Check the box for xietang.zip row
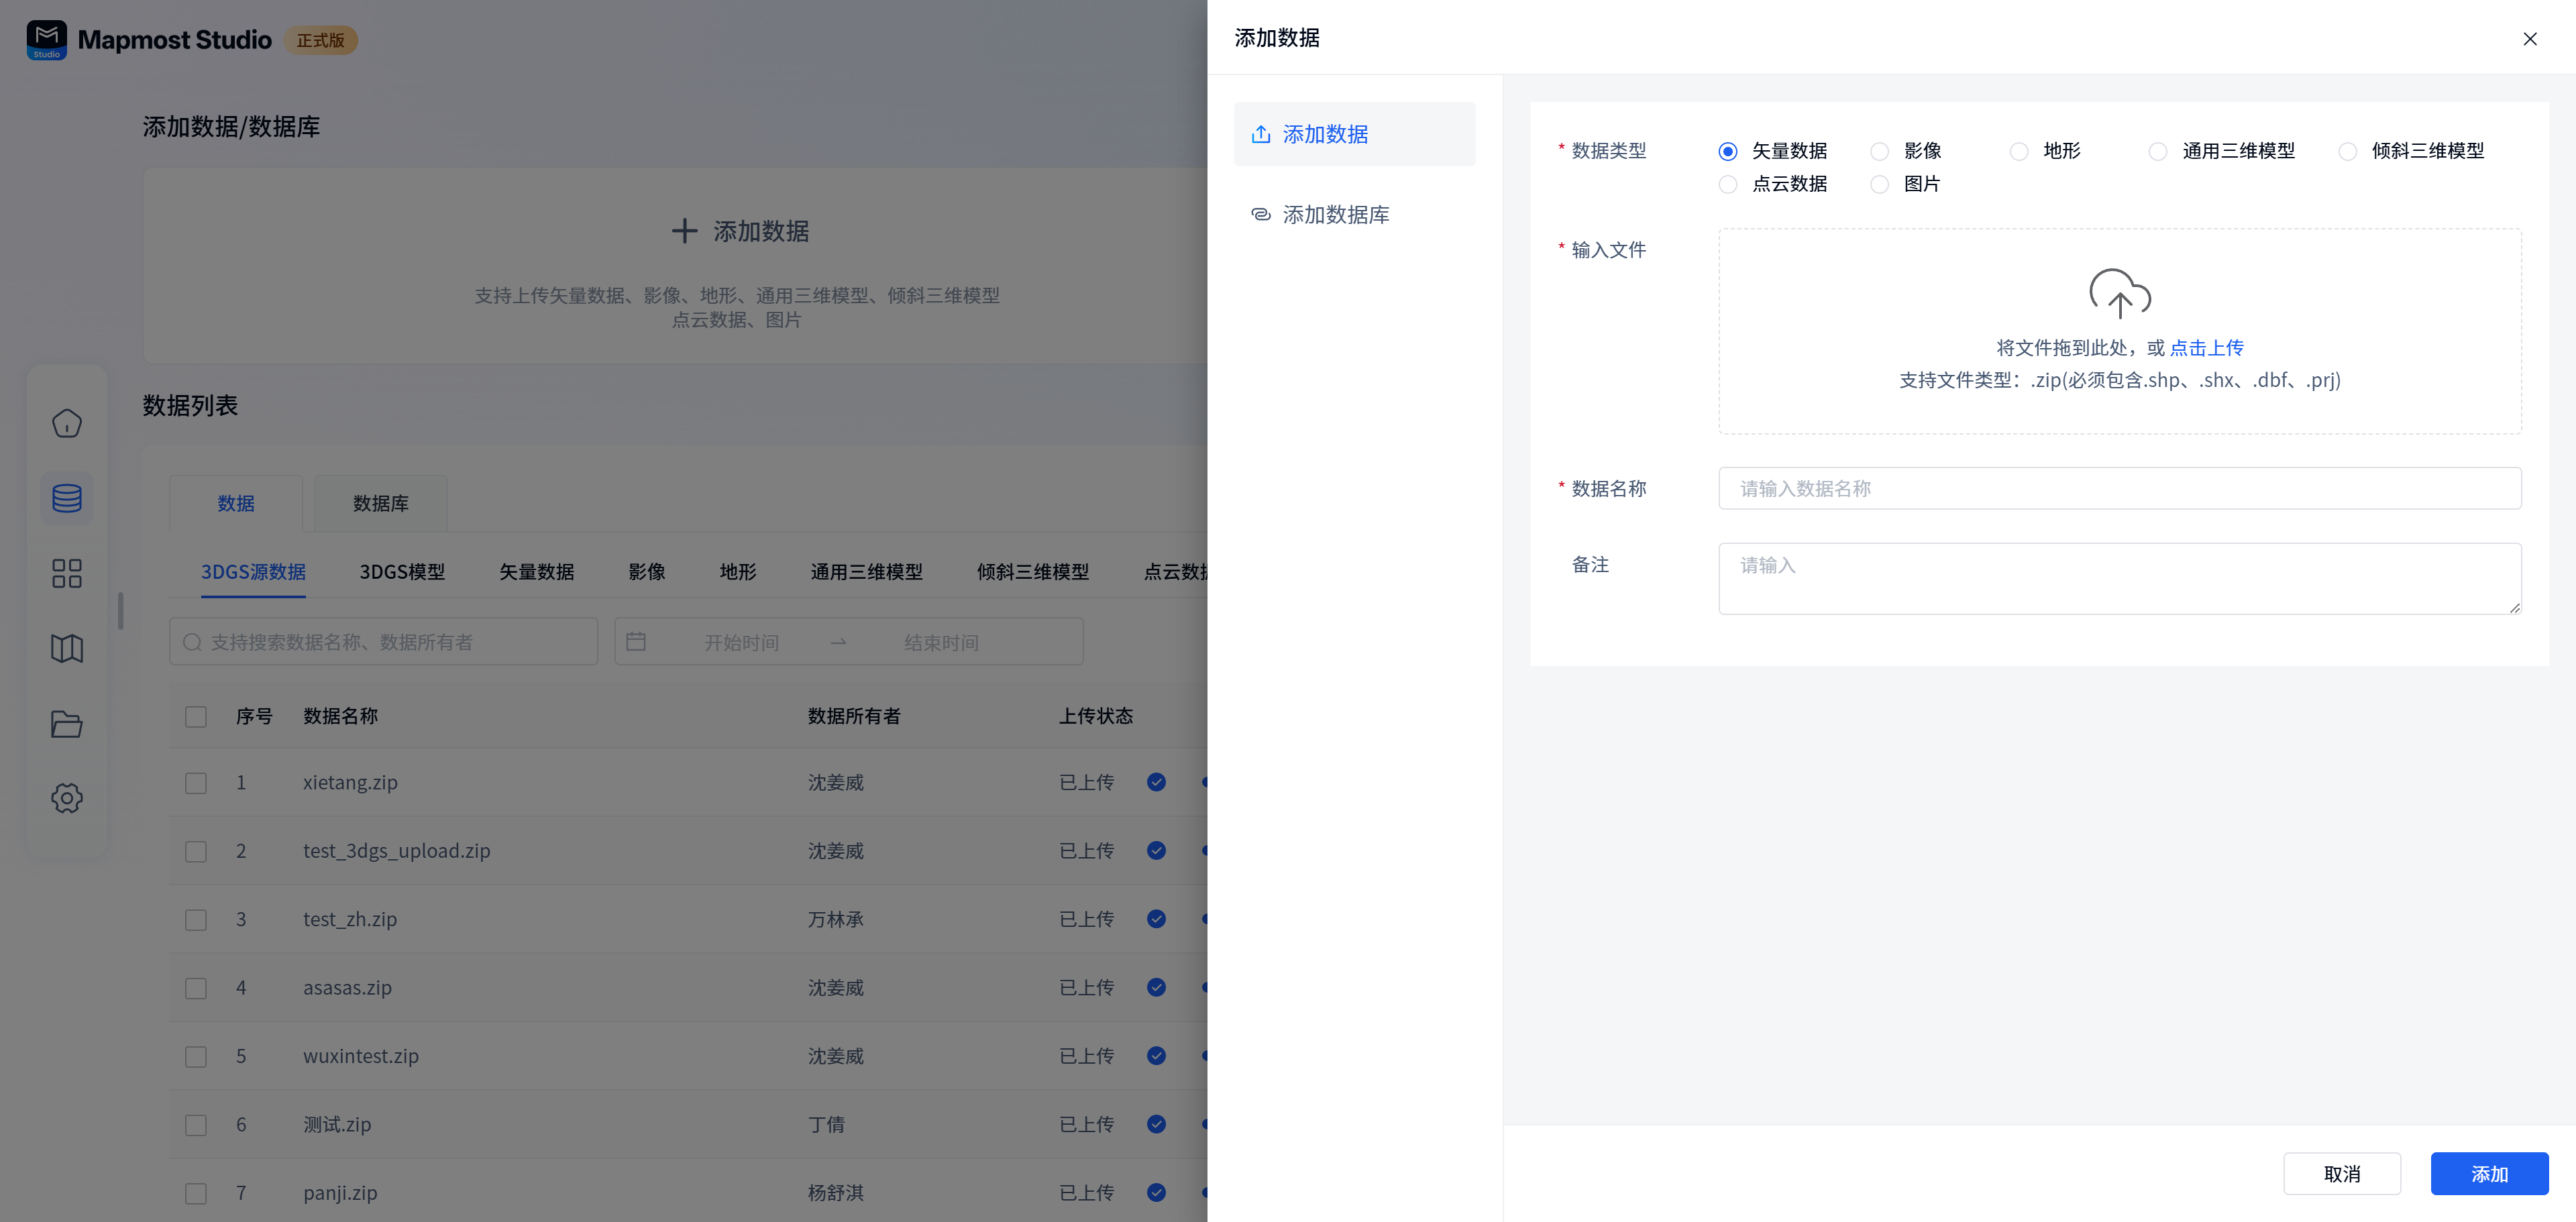The height and width of the screenshot is (1222, 2576). pos(196,783)
